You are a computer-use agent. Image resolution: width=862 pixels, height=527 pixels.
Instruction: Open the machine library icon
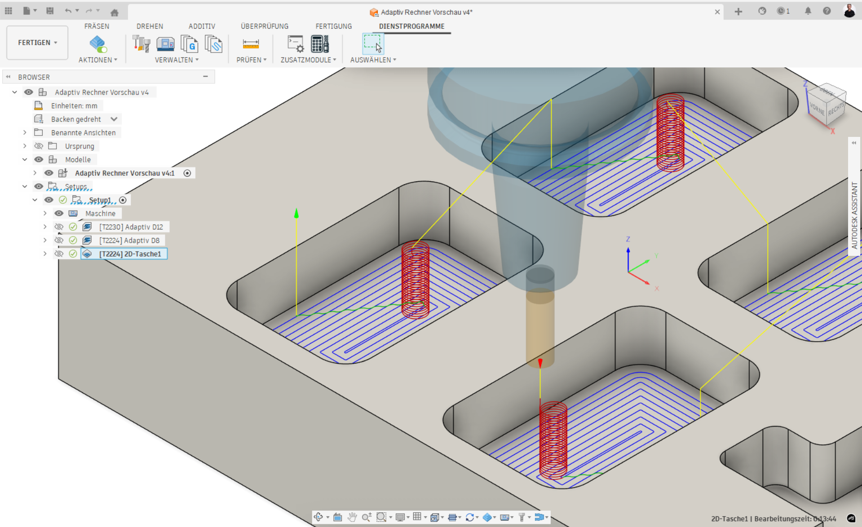tap(165, 44)
